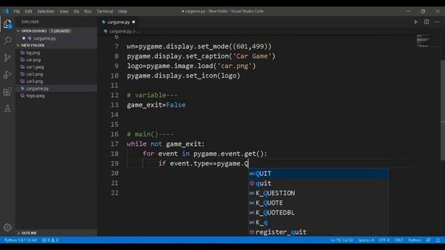445x250 pixels.
Task: Open bg.png in the explorer
Action: coord(33,53)
